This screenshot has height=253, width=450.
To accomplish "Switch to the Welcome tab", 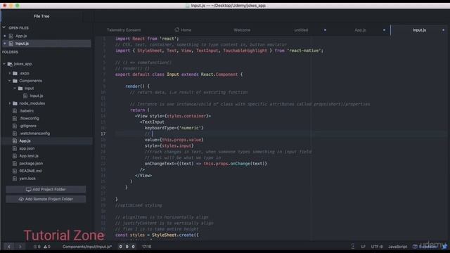I will [x=242, y=30].
